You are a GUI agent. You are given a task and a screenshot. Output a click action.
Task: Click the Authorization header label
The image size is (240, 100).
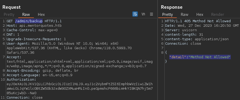[21, 80]
